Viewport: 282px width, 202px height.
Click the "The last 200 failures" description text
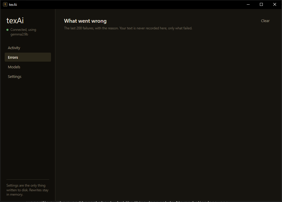point(128,28)
